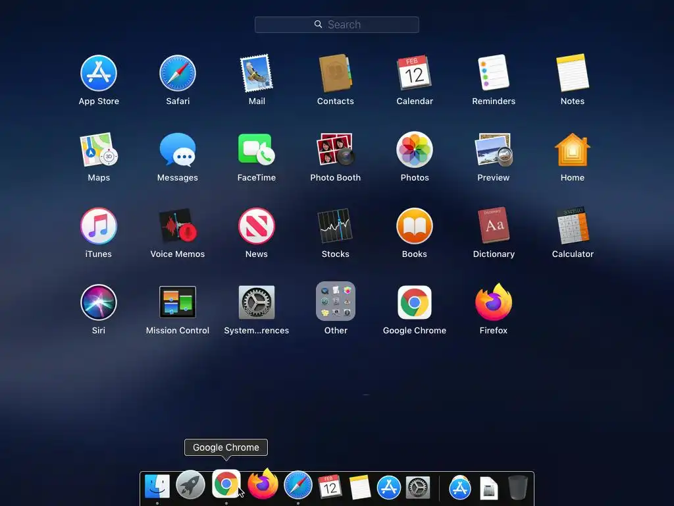
Task: Launch the News app
Action: (x=257, y=226)
